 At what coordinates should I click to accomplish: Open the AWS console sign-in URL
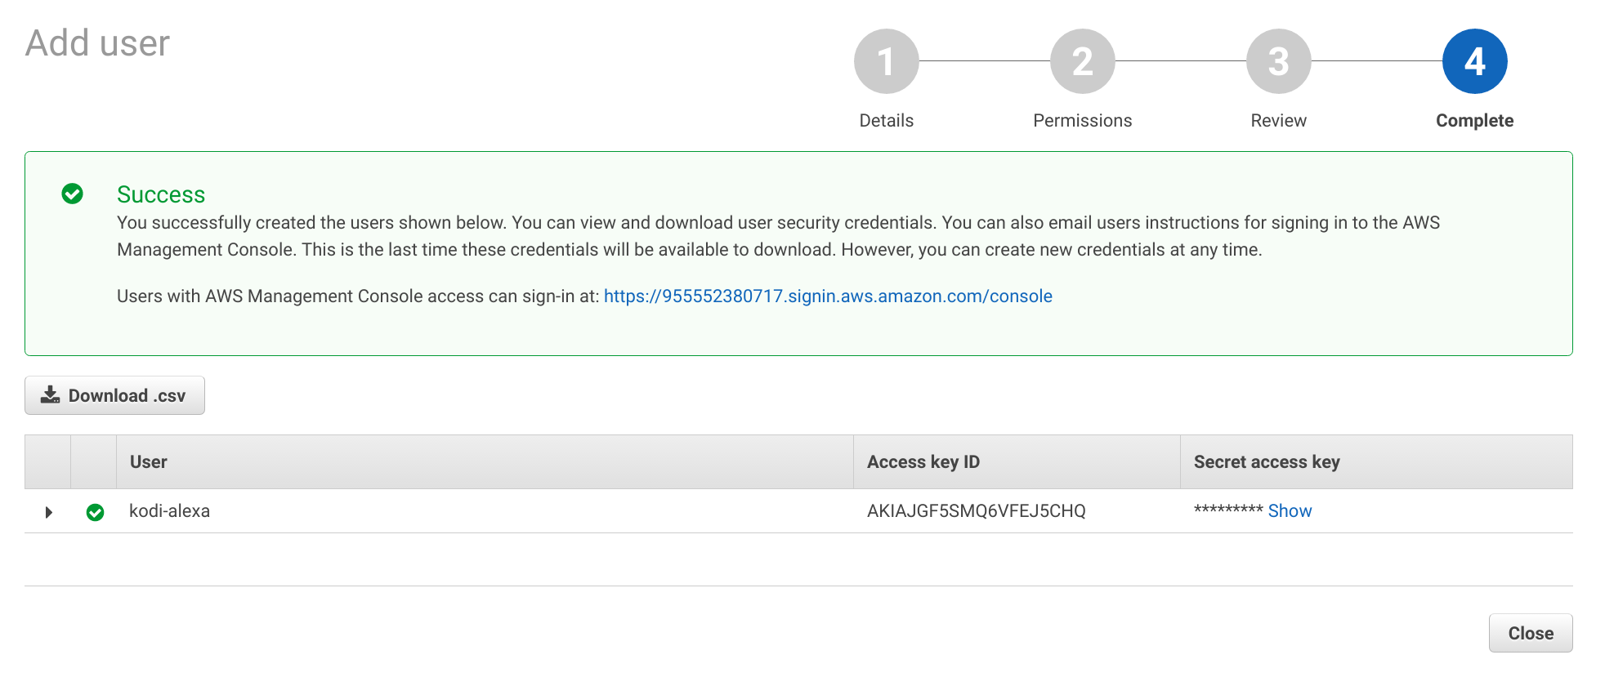(x=827, y=296)
